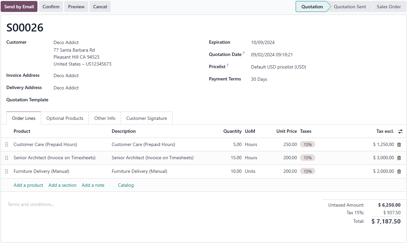Open the product Catalog link

coord(126,185)
